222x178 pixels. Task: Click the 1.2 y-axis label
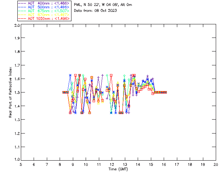tap(17, 133)
